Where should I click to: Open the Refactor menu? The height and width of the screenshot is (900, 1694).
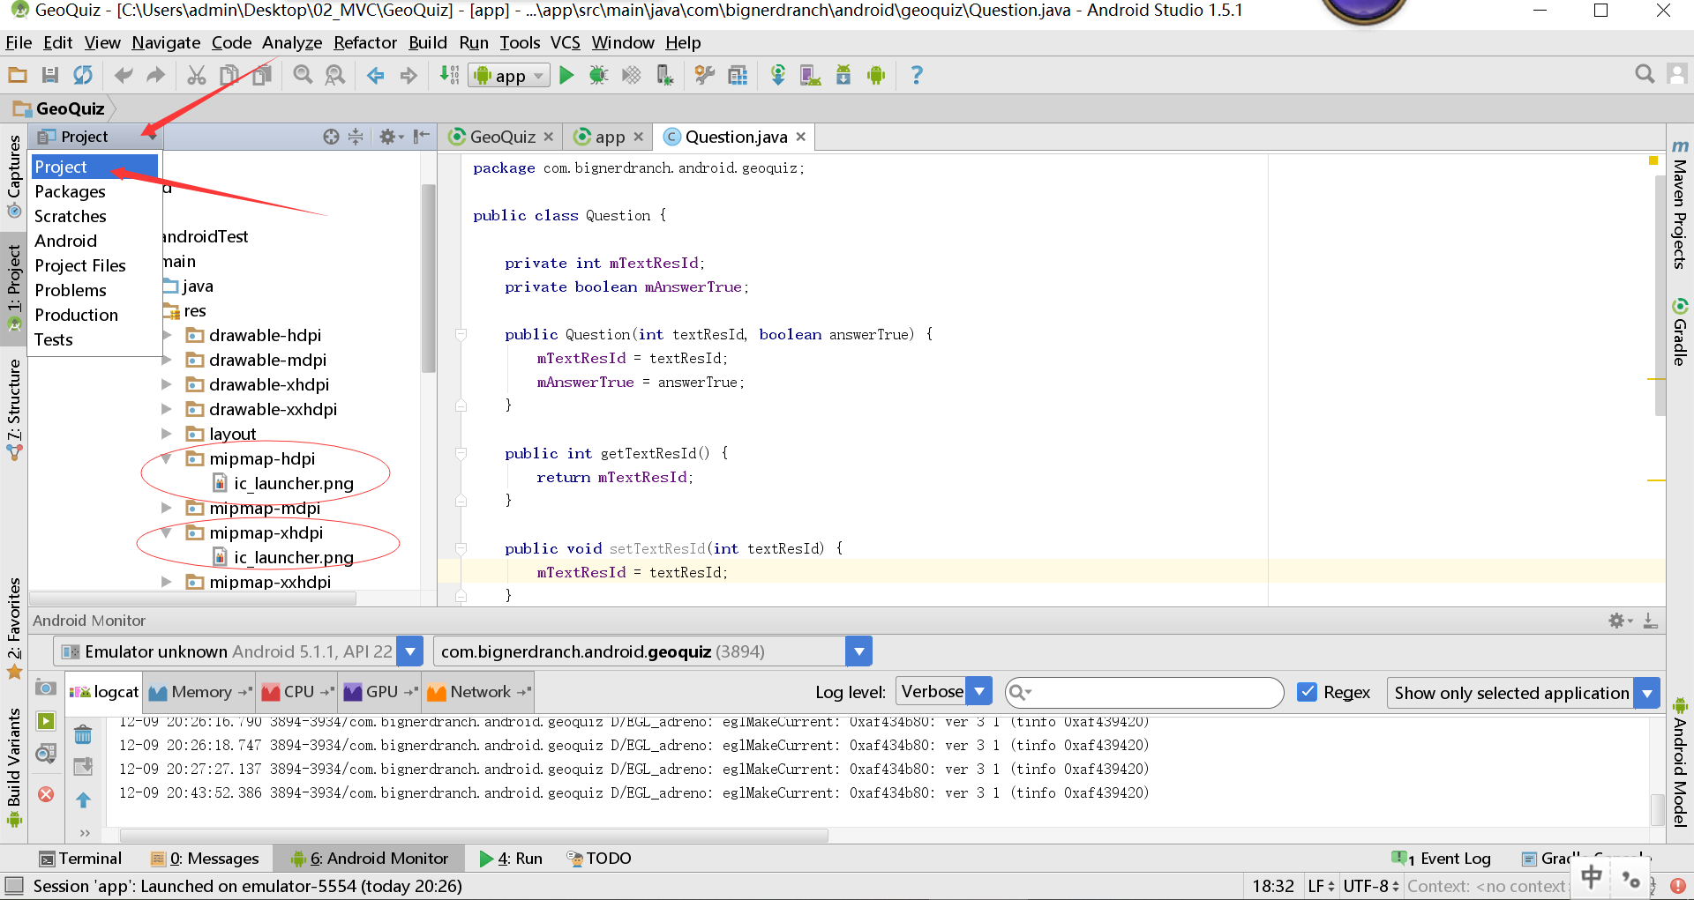tap(364, 42)
